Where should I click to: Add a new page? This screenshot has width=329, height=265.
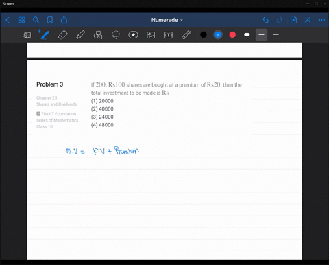click(x=293, y=20)
